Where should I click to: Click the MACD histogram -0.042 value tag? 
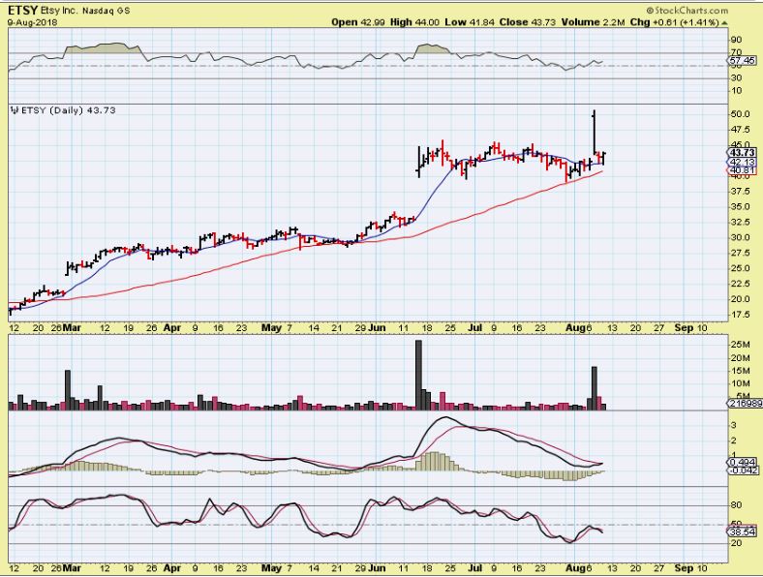point(742,471)
